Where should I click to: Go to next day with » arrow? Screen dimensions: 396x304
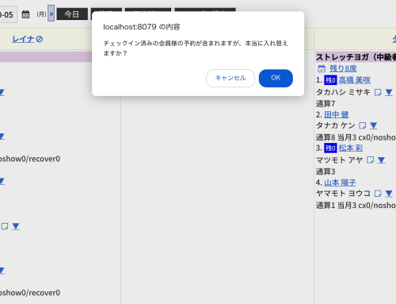51,13
